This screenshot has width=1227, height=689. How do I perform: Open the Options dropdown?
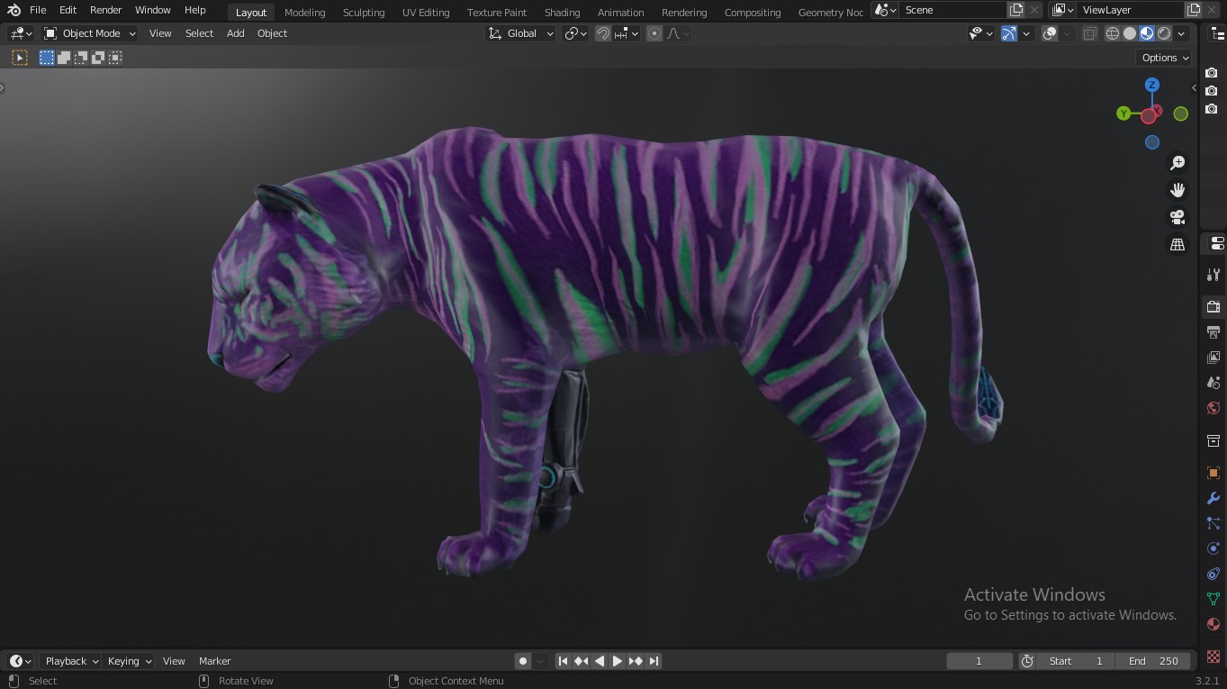point(1165,58)
